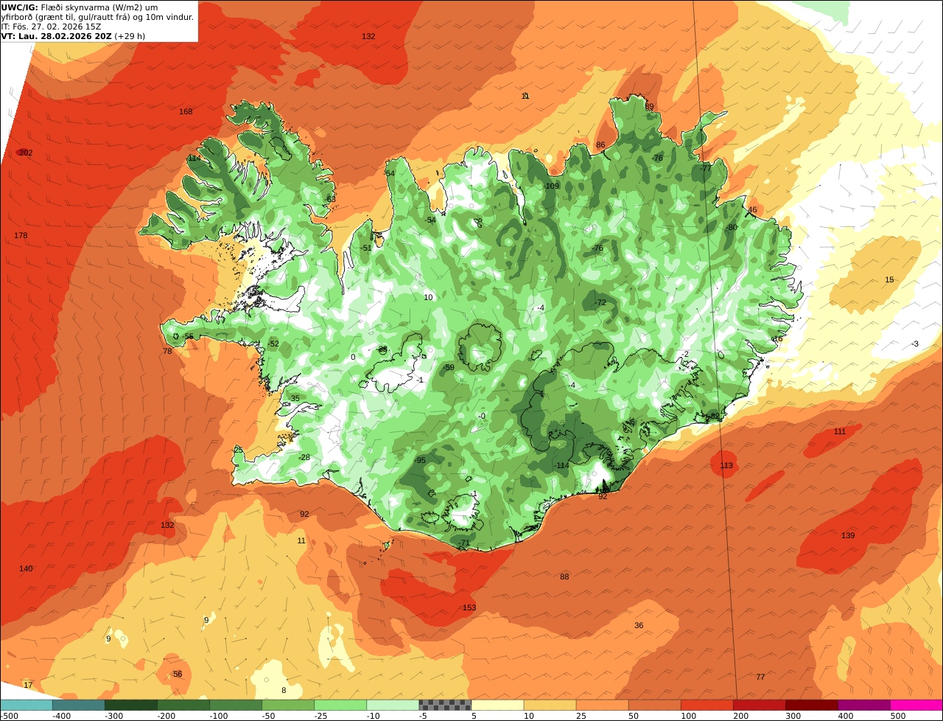Pick the magenta swatch right of 500
Viewport: 943px width, 721px height.
916,705
